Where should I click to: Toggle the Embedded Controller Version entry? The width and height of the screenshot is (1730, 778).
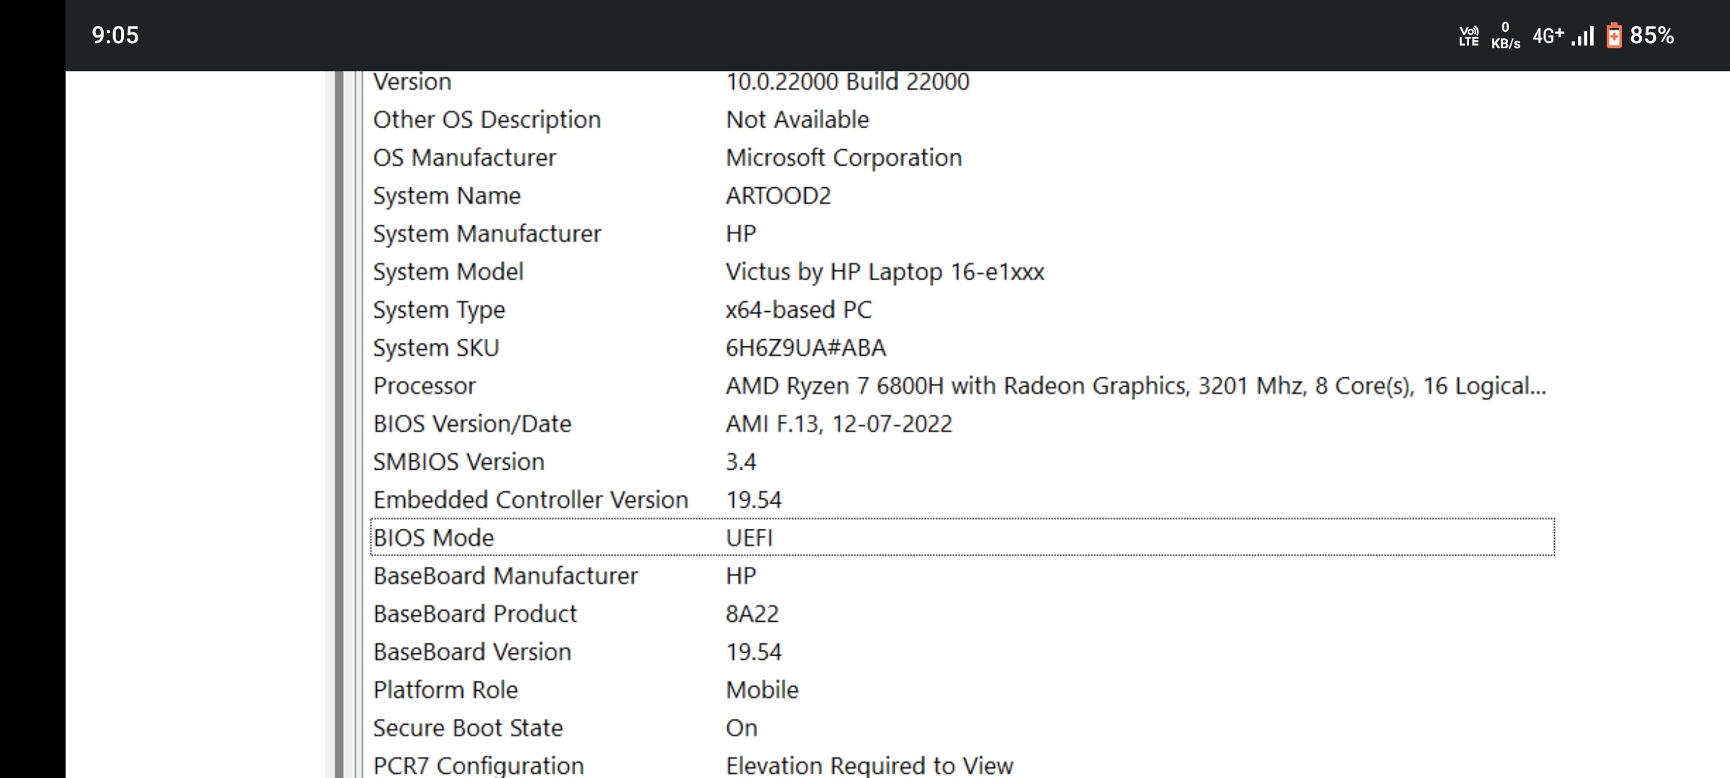(530, 499)
